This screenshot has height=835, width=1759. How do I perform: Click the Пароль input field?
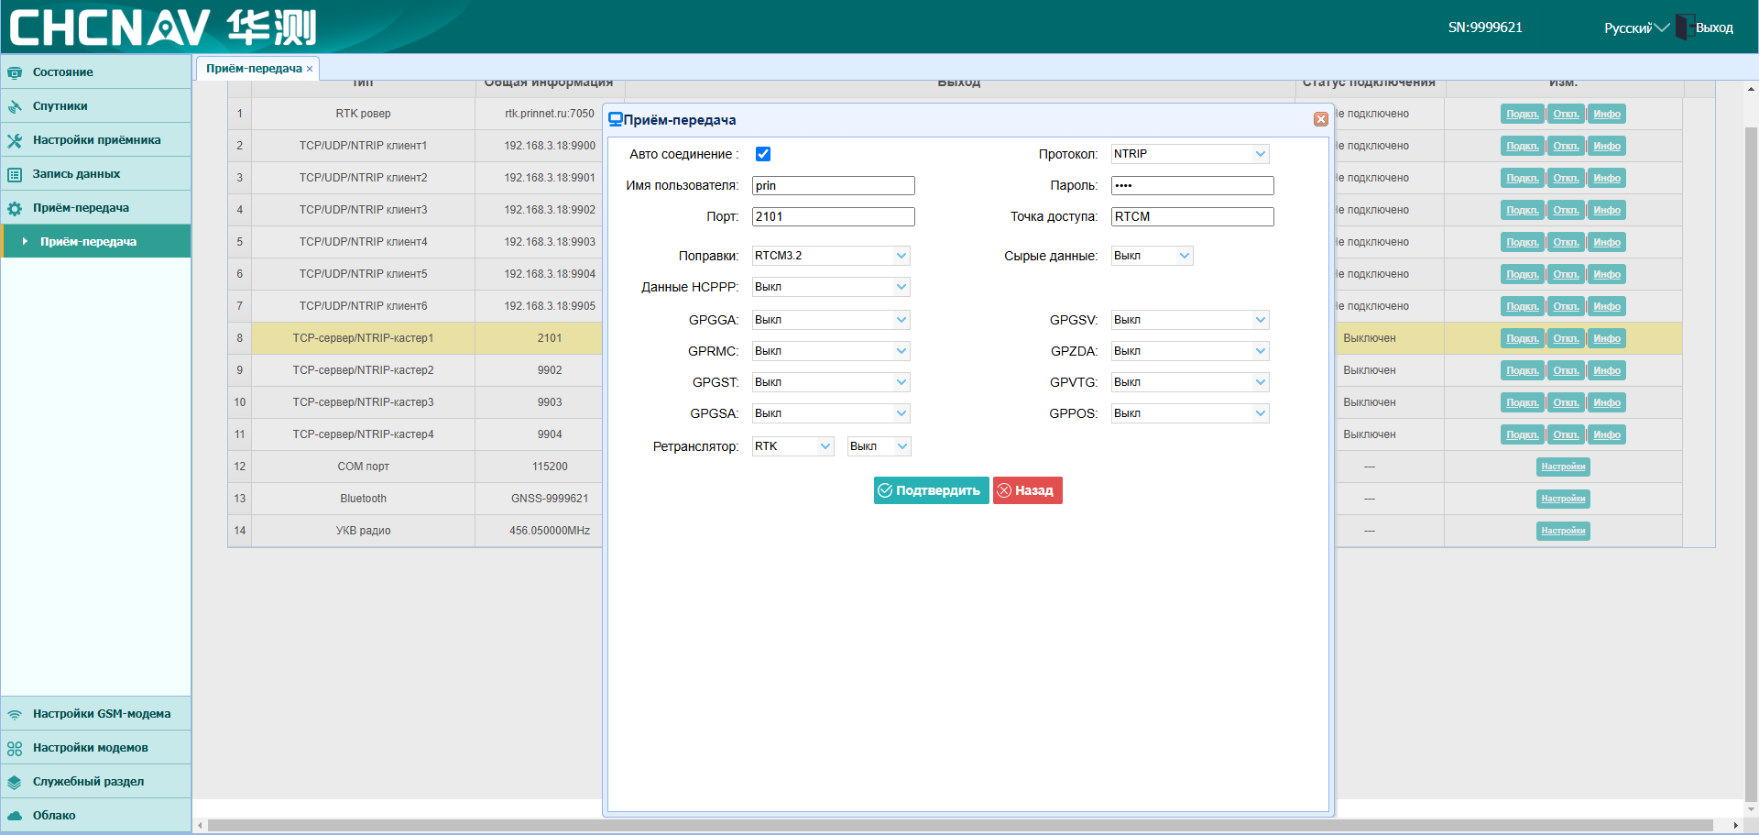tap(1193, 186)
